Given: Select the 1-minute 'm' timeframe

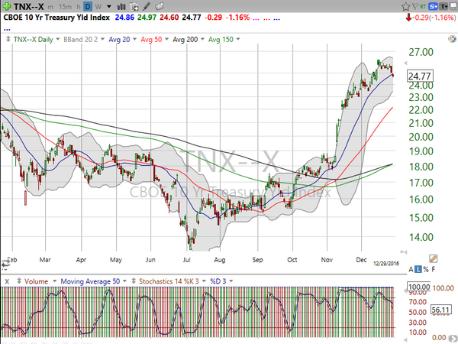Looking at the screenshot, I should 50,7.
